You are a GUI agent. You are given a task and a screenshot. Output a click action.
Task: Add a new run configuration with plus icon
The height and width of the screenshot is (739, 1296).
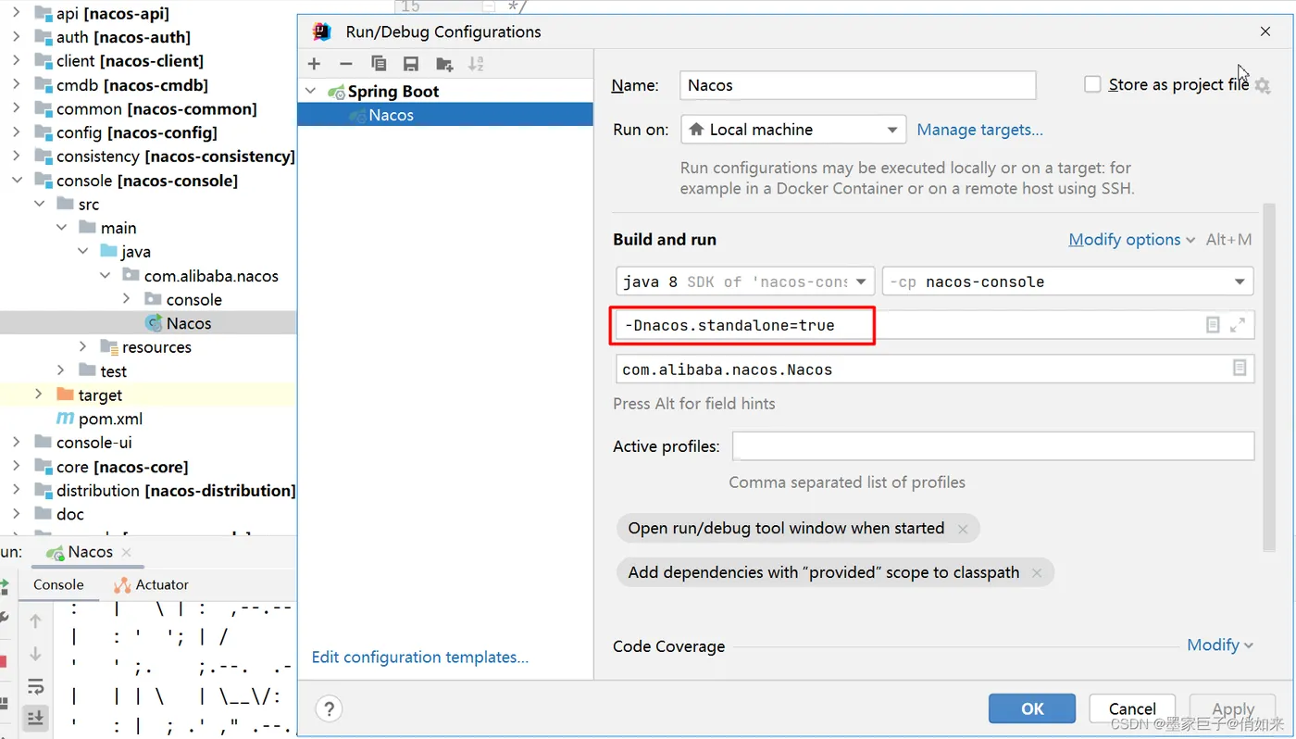[315, 64]
